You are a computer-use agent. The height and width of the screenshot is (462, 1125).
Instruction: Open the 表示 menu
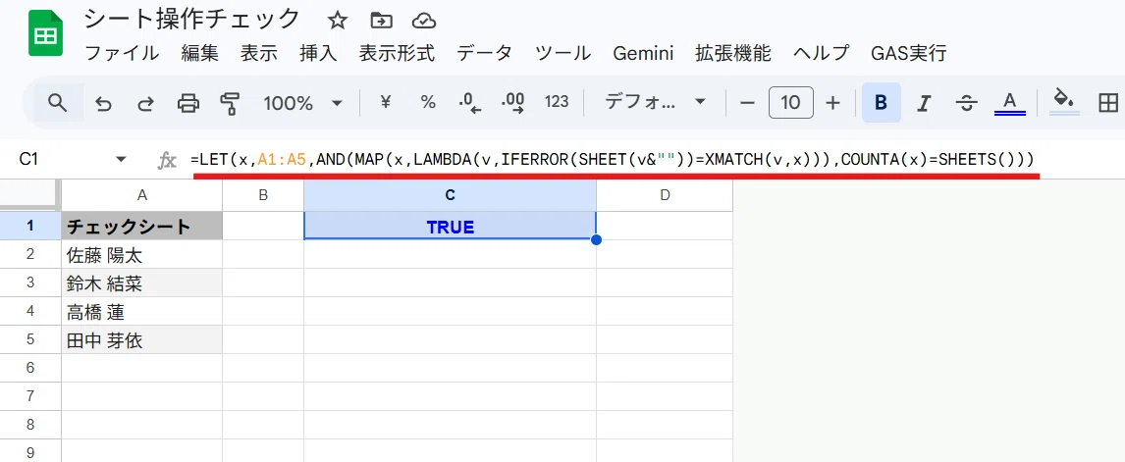coord(259,53)
